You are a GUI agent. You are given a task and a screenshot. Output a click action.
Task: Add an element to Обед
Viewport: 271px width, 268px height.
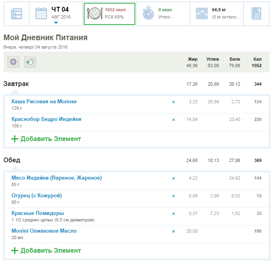[x=46, y=251]
